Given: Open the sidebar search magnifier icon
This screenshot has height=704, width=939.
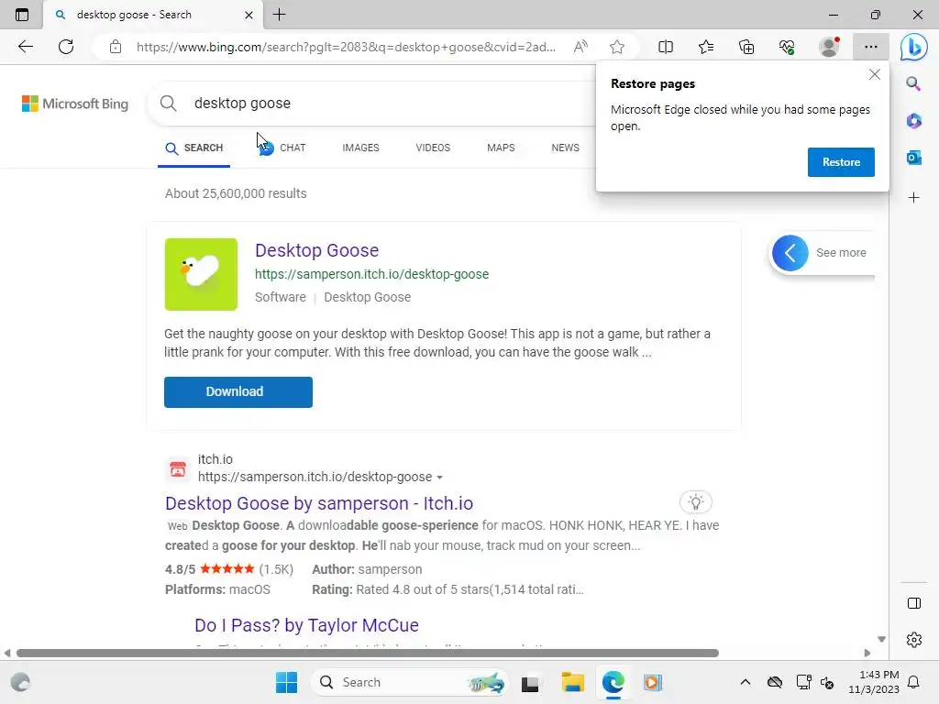Looking at the screenshot, I should click(x=913, y=83).
